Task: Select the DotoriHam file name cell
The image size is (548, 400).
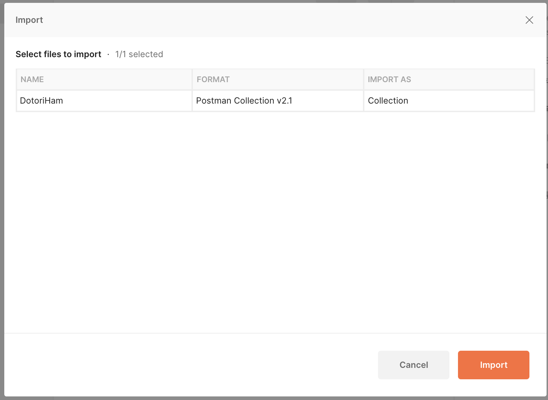Action: pyautogui.click(x=104, y=101)
